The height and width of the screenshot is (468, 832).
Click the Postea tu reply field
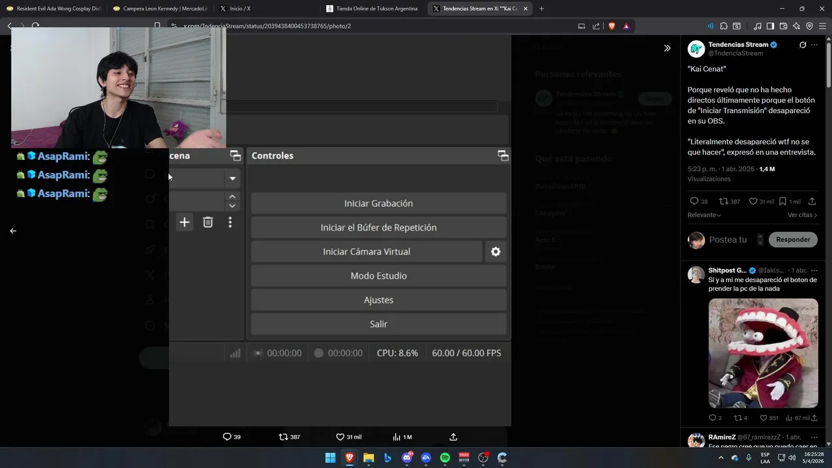click(728, 240)
